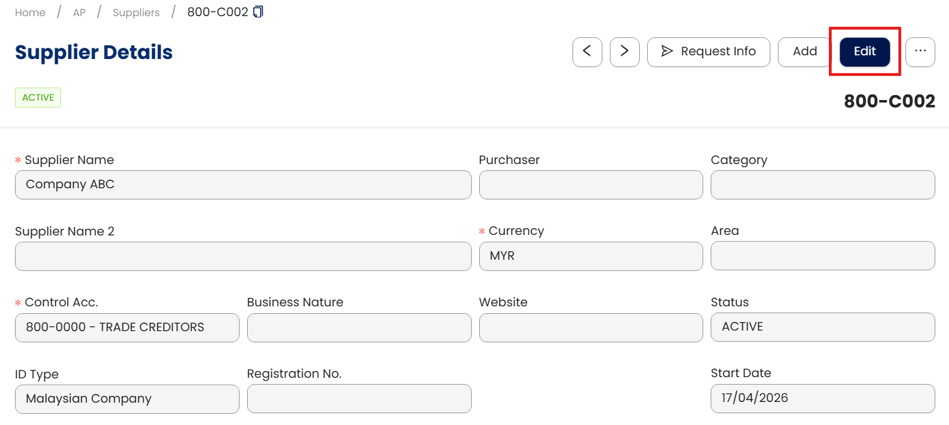This screenshot has width=949, height=425.
Task: Copy supplier code 800-C002 icon
Action: 258,12
